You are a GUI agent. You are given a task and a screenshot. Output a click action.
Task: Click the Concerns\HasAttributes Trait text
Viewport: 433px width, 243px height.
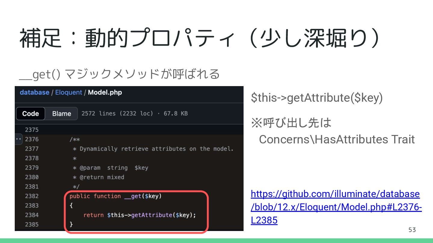[x=337, y=139]
